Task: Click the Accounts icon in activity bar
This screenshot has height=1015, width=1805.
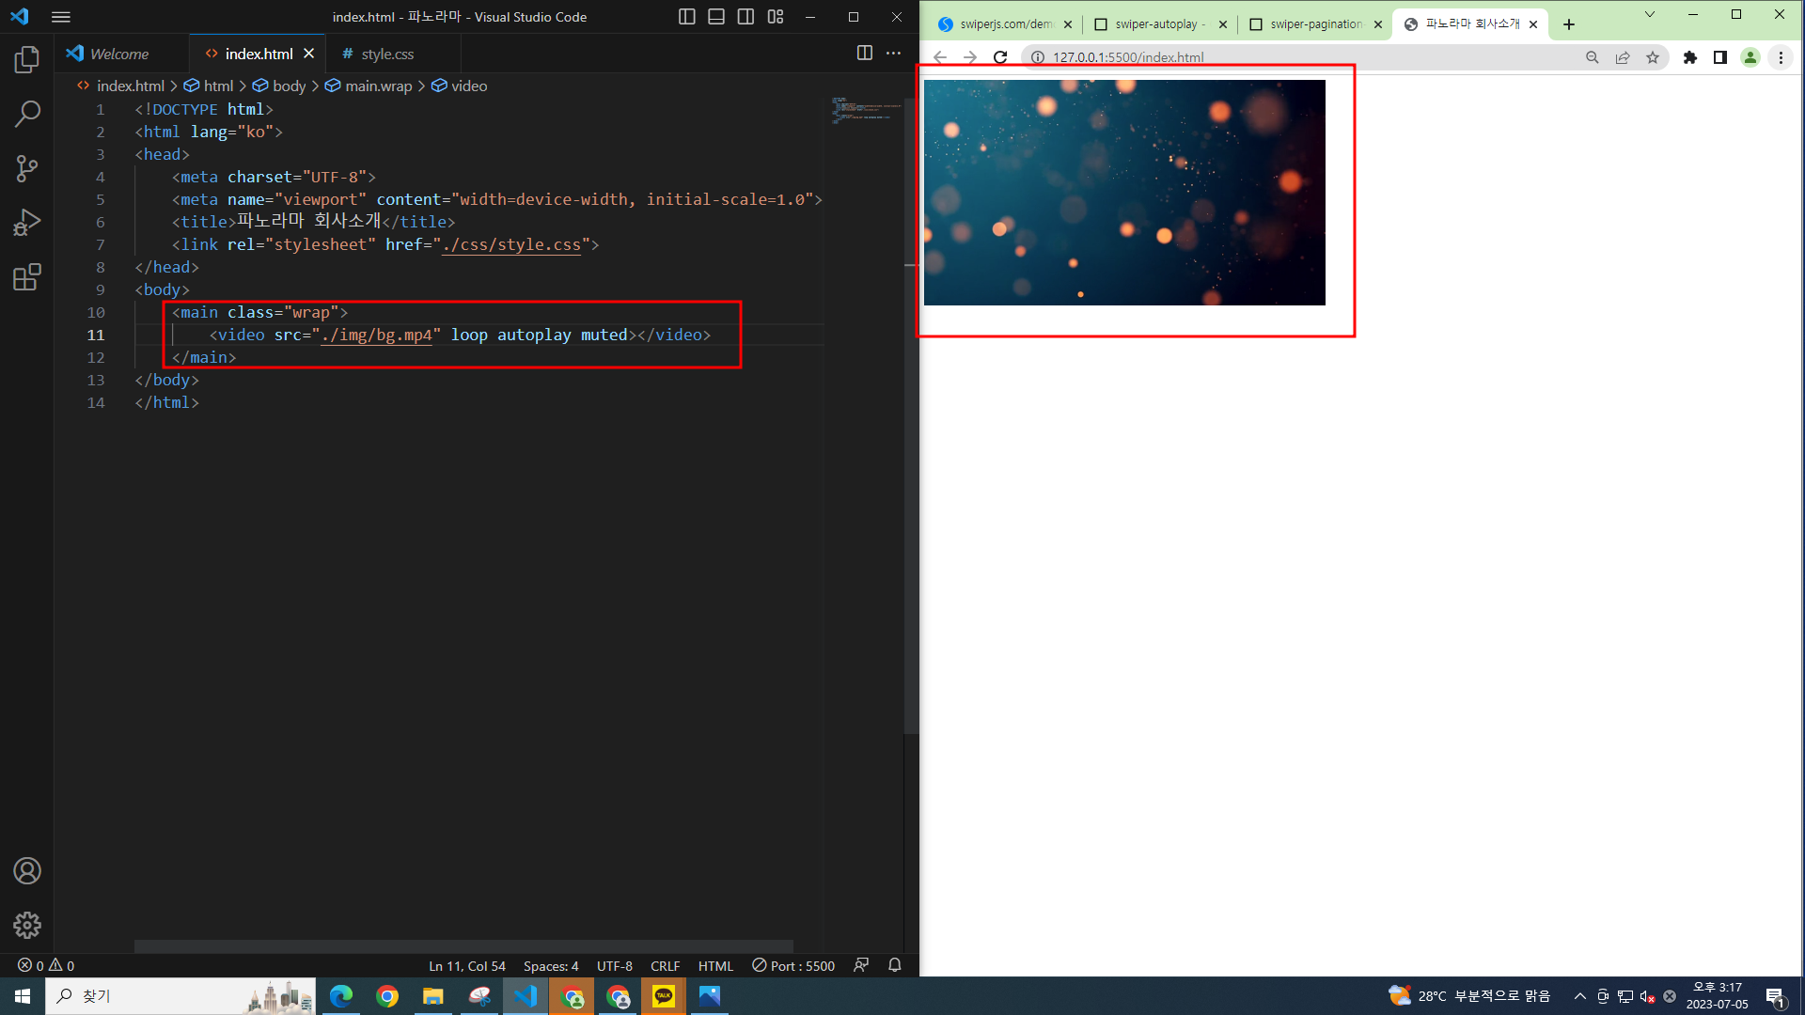Action: click(27, 871)
